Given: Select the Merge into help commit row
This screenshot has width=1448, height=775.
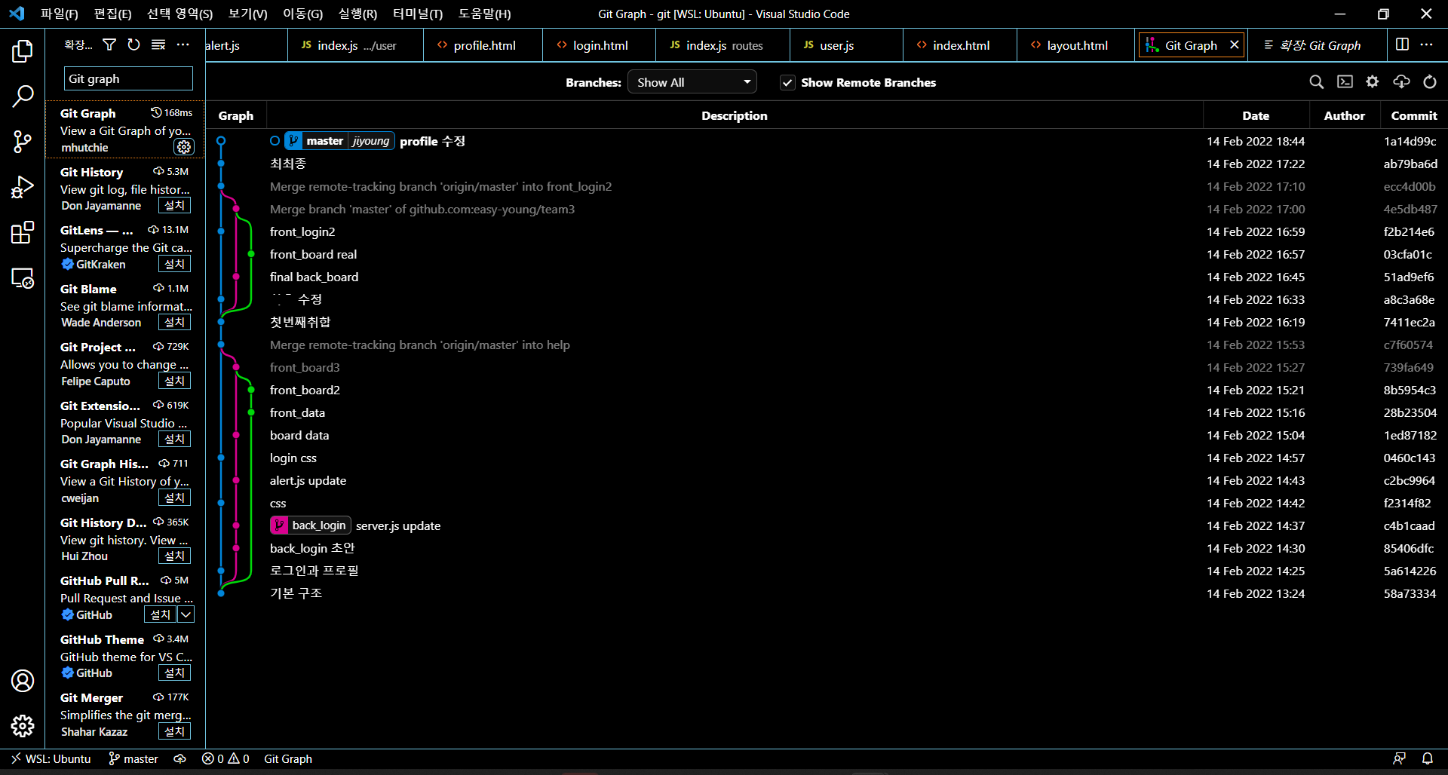Looking at the screenshot, I should point(827,345).
